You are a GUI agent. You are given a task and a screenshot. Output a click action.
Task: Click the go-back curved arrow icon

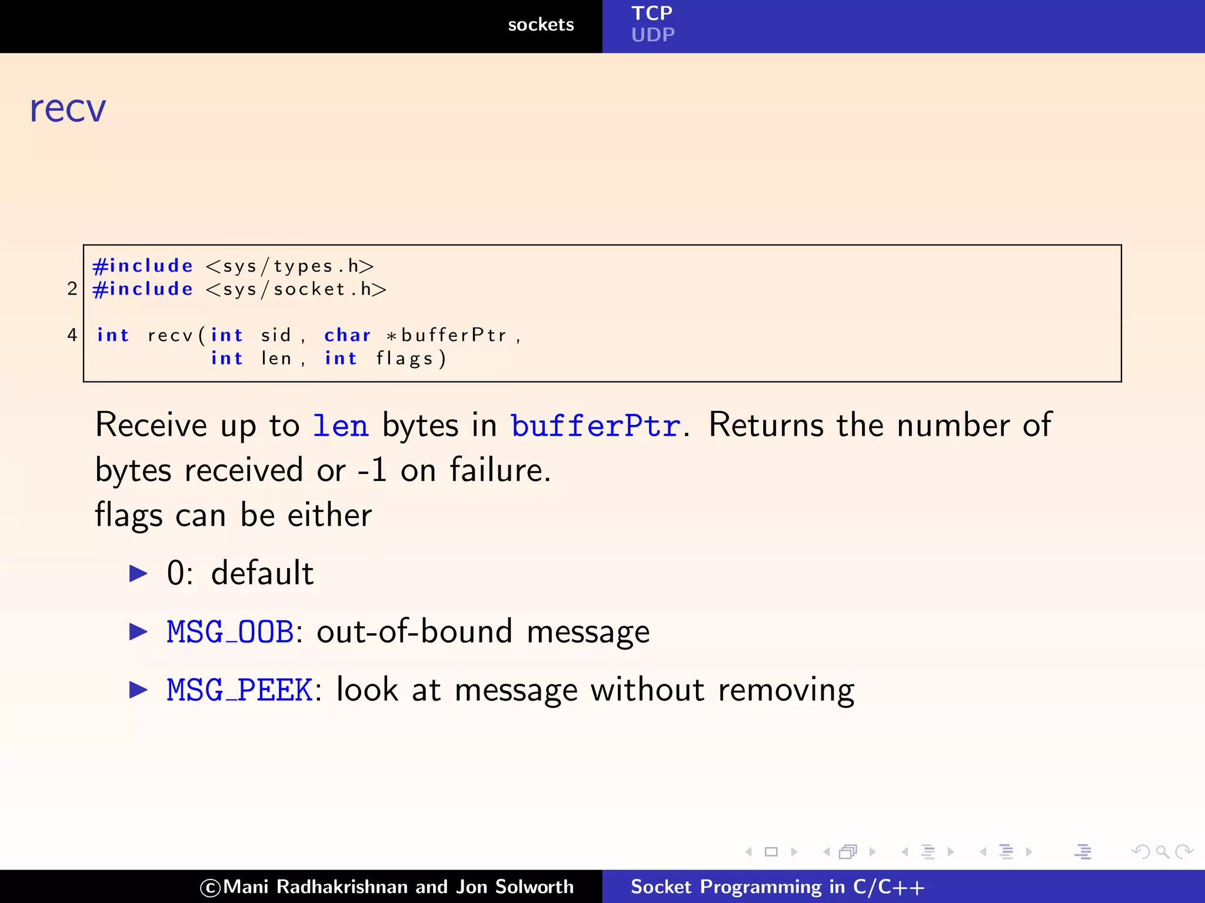(x=1140, y=852)
